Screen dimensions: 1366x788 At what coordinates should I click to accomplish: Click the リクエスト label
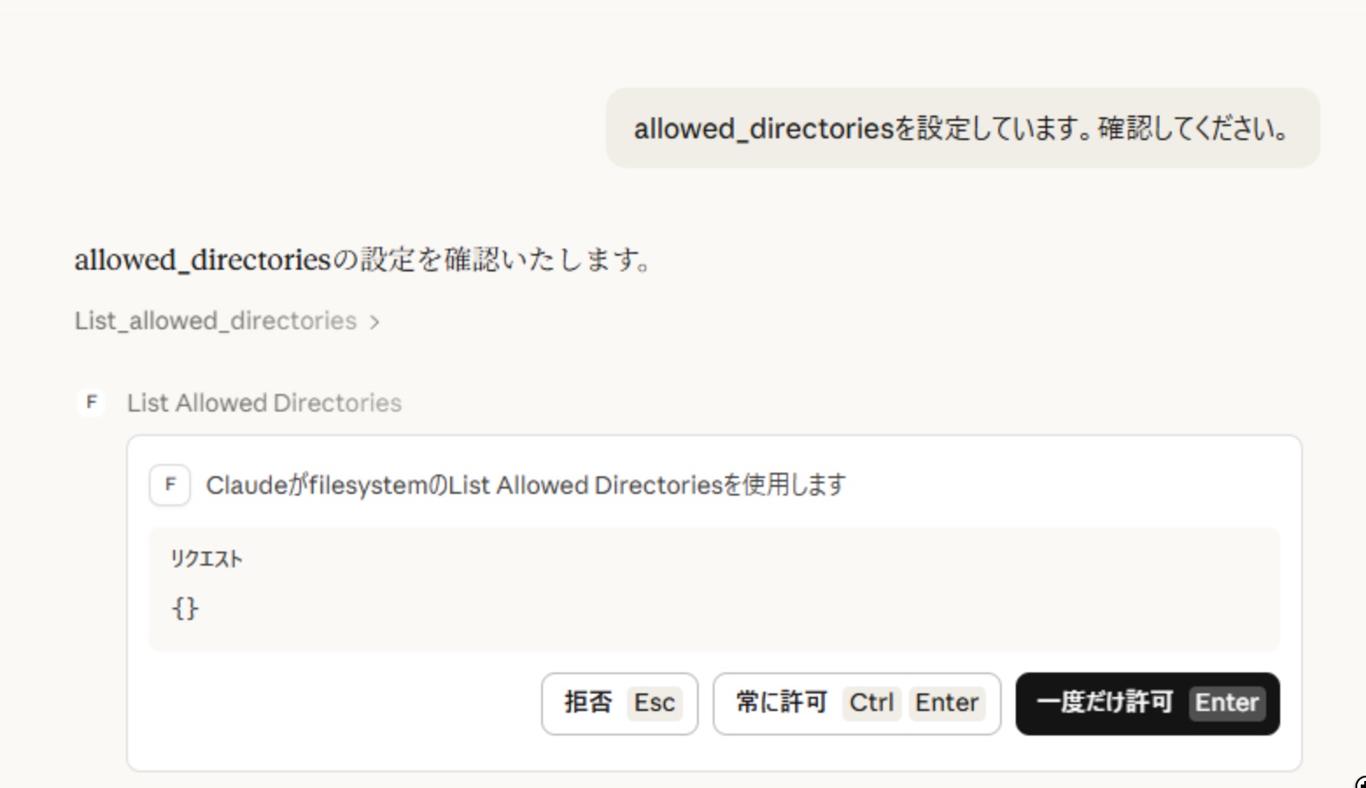click(x=207, y=559)
